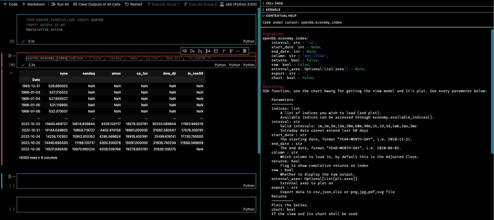494x220 pixels.
Task: Click the Python language label of the import cell
Action: pyautogui.click(x=249, y=41)
